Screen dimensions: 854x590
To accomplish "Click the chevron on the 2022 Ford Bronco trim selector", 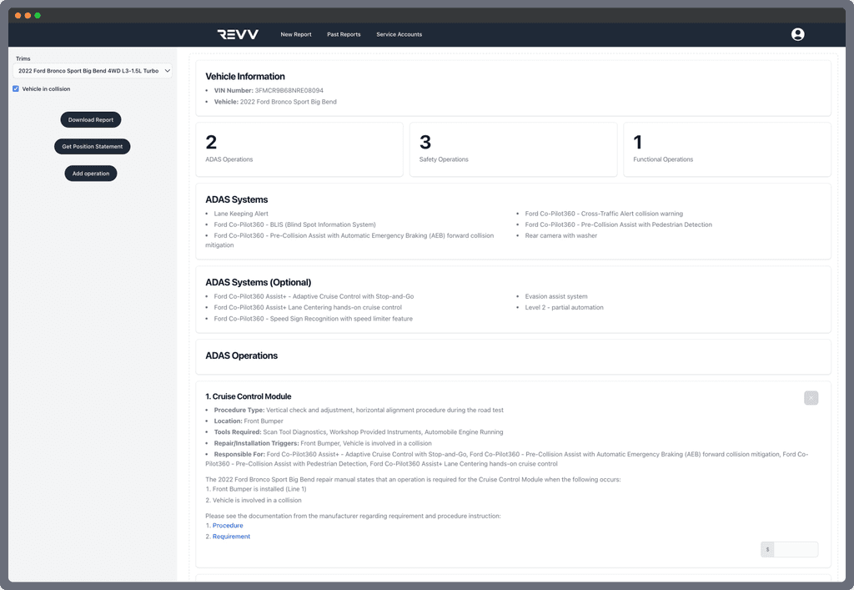I will point(166,71).
